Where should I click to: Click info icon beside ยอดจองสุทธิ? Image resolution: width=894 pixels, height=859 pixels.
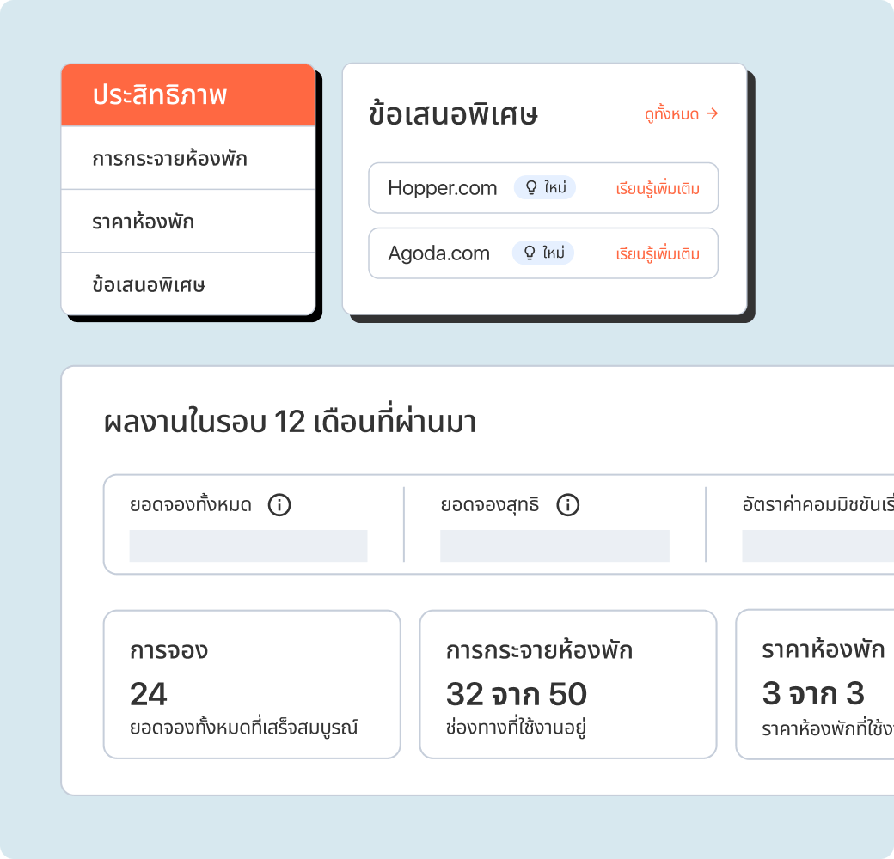coord(567,505)
